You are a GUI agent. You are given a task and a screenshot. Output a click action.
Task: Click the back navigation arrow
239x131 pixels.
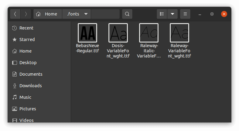(x=15, y=14)
